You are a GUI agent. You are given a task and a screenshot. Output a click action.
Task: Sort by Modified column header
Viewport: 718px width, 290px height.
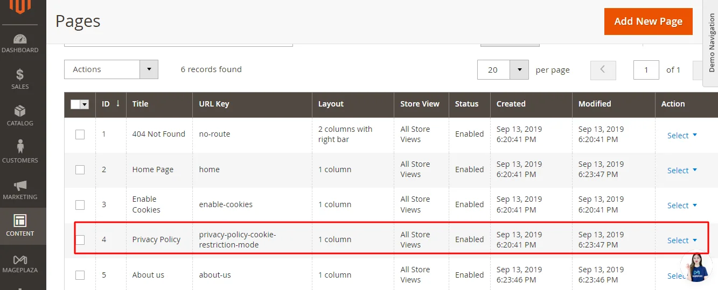(x=614, y=104)
